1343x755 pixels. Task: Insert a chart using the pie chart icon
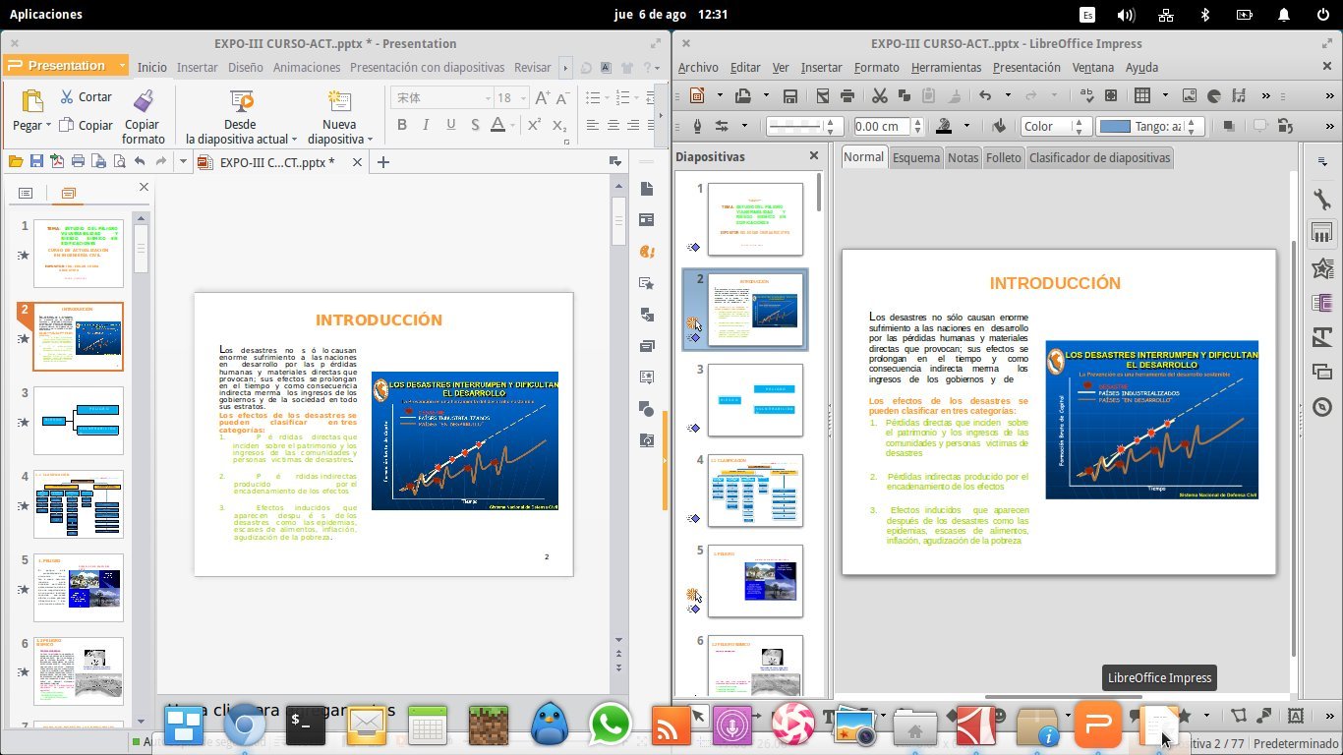(1214, 95)
